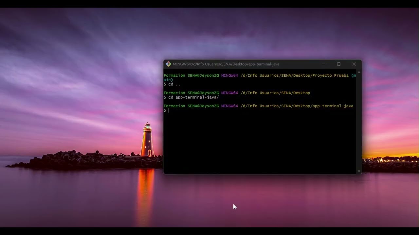Viewport: 419px width, 235px height.
Task: Click the MINGW64 window title text
Action: pyautogui.click(x=226, y=64)
